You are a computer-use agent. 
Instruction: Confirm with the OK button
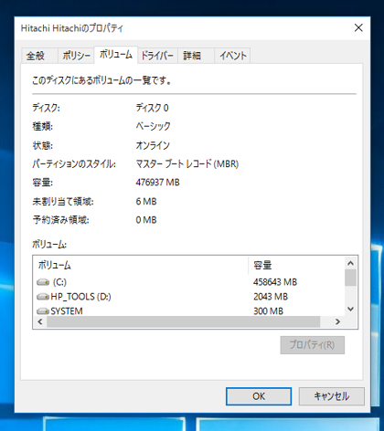click(x=259, y=396)
